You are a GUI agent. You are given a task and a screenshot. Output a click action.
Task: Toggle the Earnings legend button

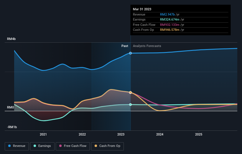coord(42,146)
